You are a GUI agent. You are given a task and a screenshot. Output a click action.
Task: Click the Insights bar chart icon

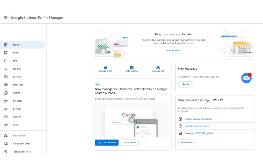(6, 69)
